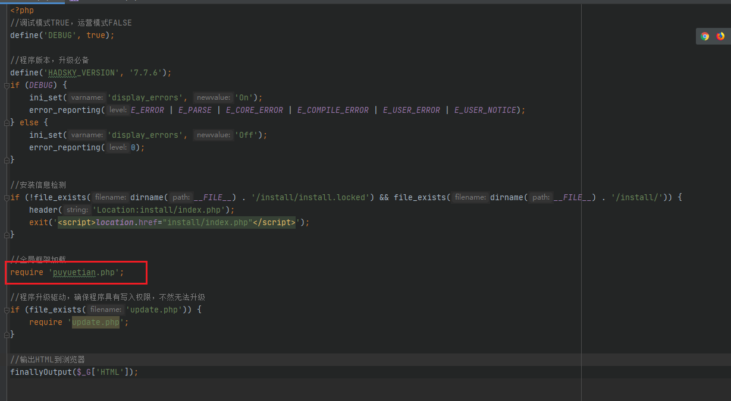The width and height of the screenshot is (731, 401).
Task: Open file preview in Firefox browser
Action: click(x=720, y=36)
